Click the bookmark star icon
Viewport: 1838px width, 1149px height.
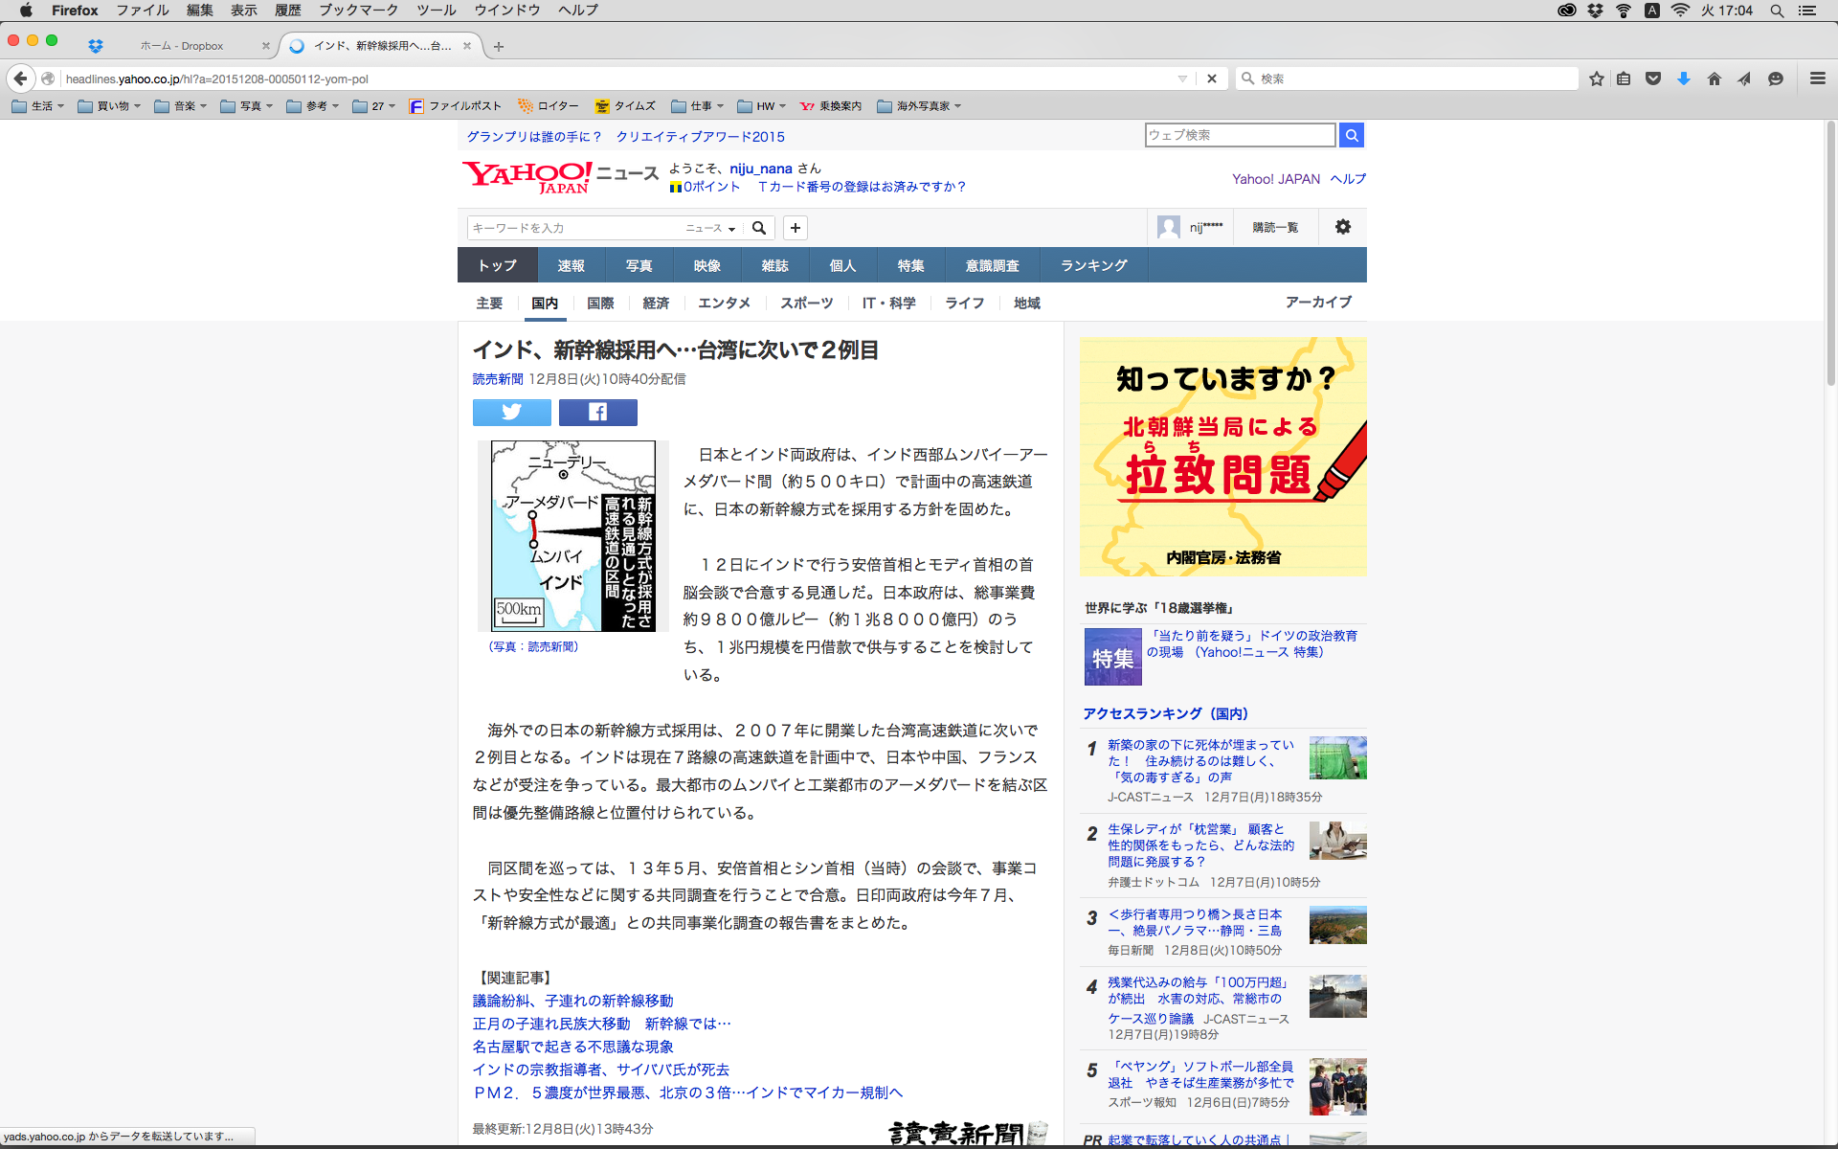(1596, 79)
